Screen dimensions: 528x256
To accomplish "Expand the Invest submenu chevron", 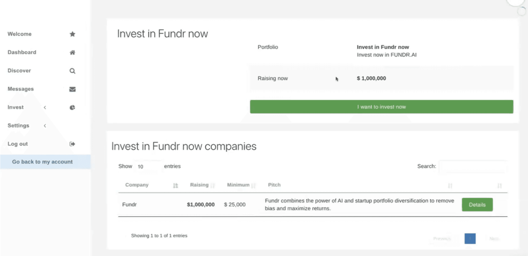I will tap(45, 107).
